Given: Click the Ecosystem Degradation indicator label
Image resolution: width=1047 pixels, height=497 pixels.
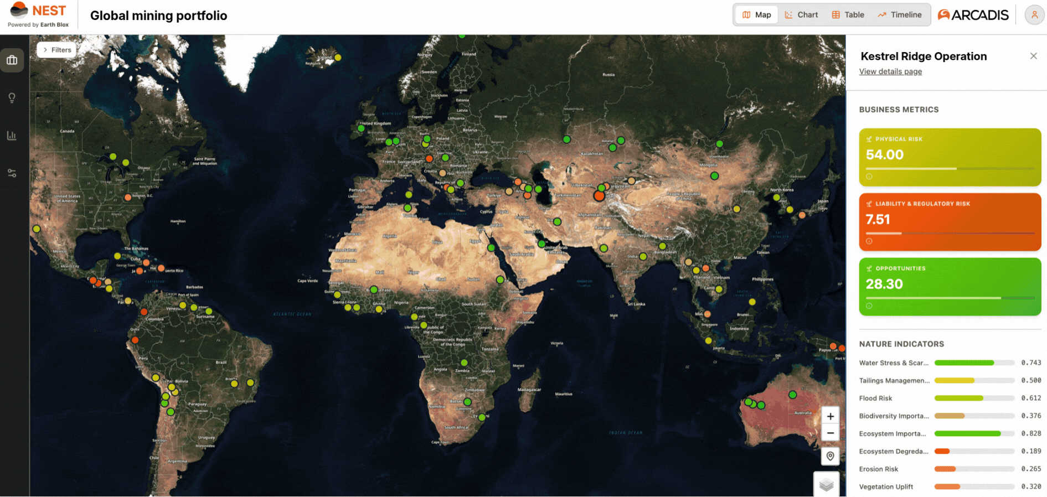Looking at the screenshot, I should pos(894,452).
